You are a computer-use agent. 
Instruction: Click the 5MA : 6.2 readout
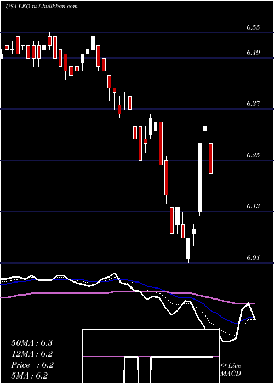30,376
